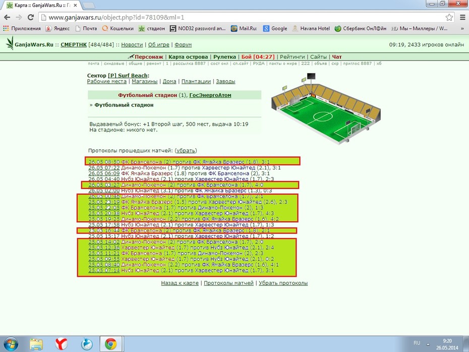Open the Мы – Миллеры bookmark
The height and width of the screenshot is (352, 469).
pyautogui.click(x=420, y=28)
